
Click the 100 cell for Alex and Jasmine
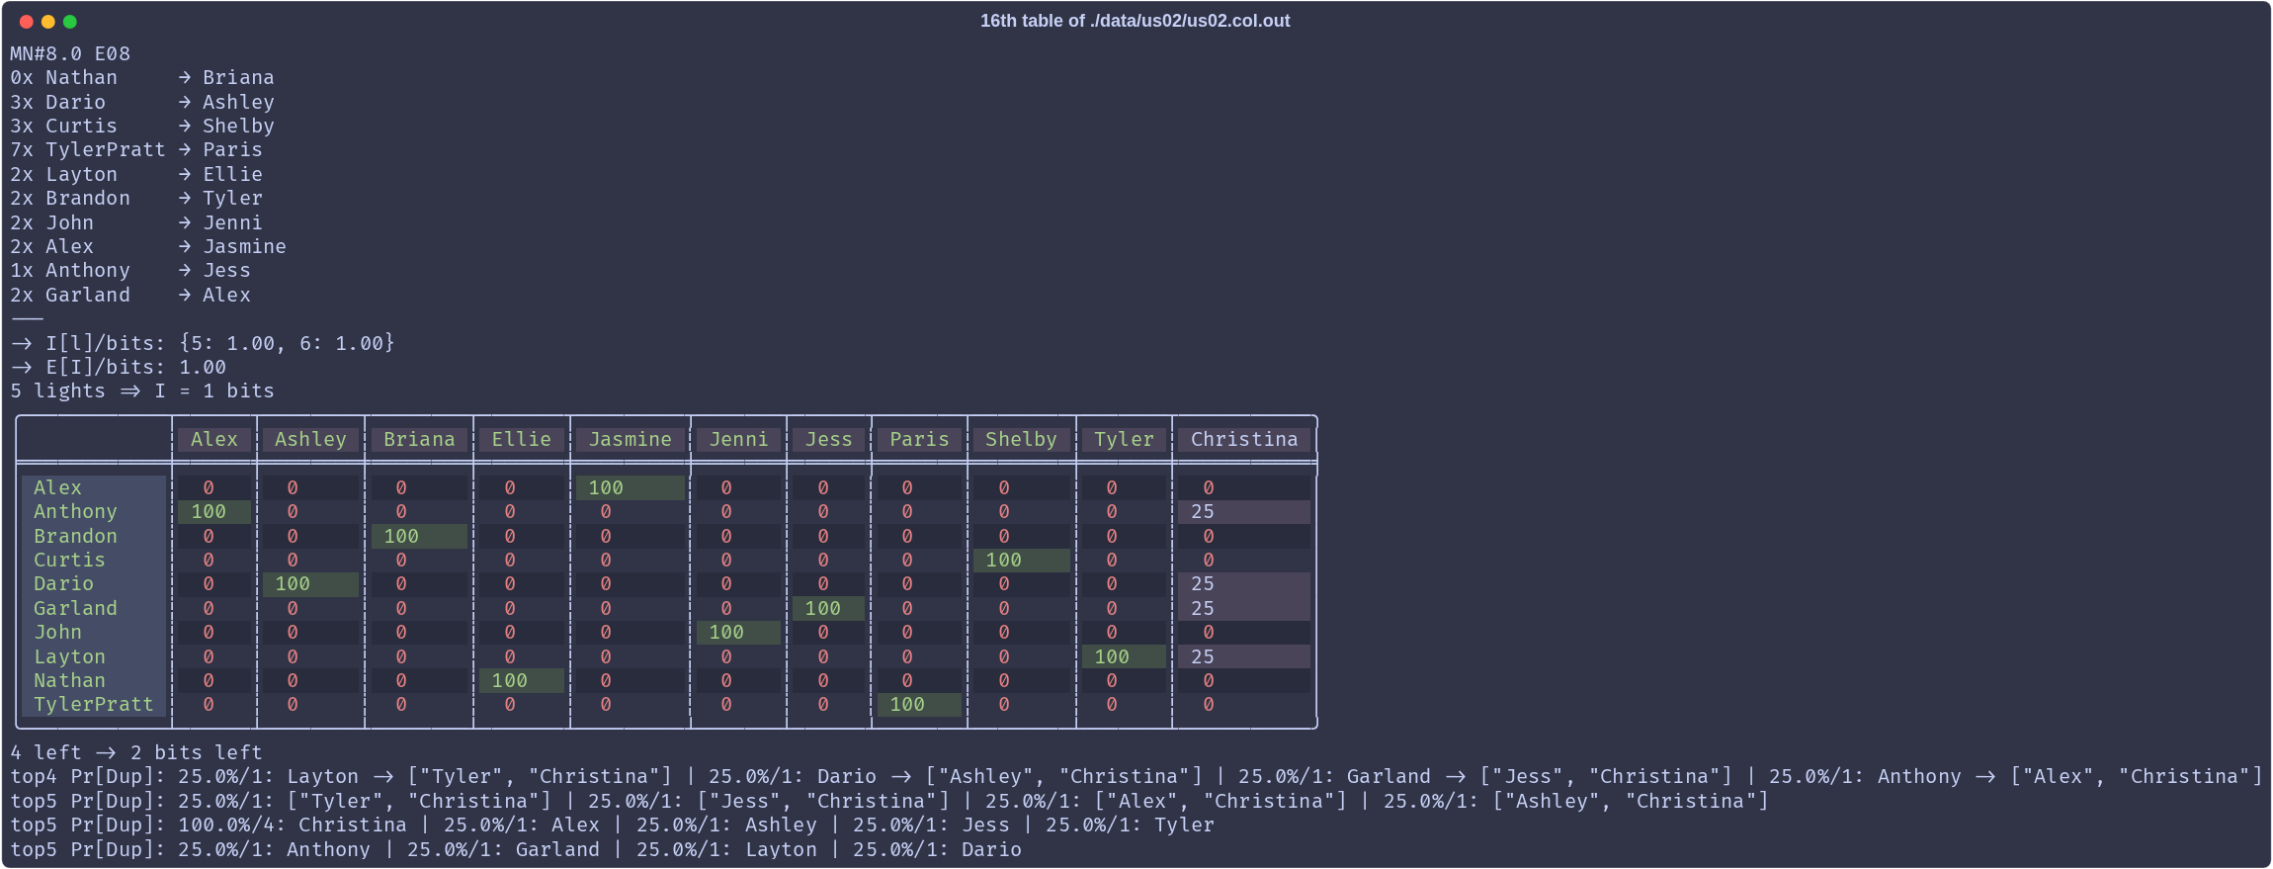(631, 487)
